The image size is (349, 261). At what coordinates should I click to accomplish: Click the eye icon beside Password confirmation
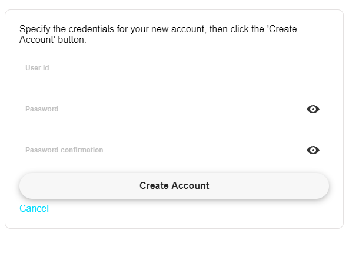pyautogui.click(x=313, y=150)
